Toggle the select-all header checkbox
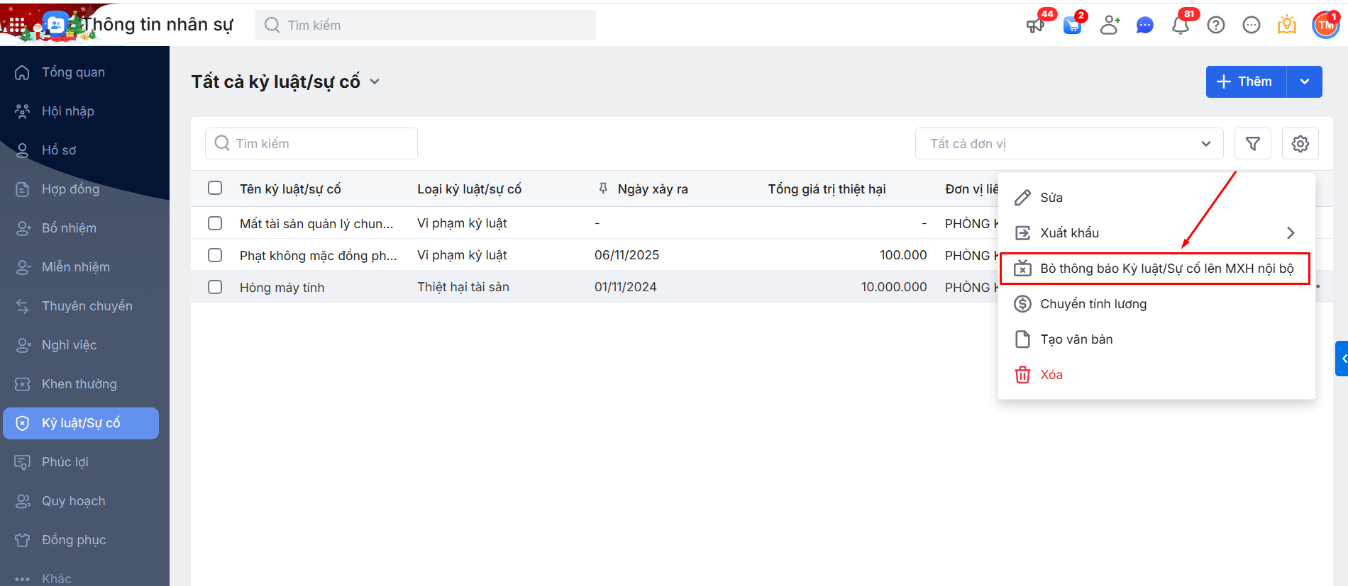The height and width of the screenshot is (586, 1348). pyautogui.click(x=215, y=188)
